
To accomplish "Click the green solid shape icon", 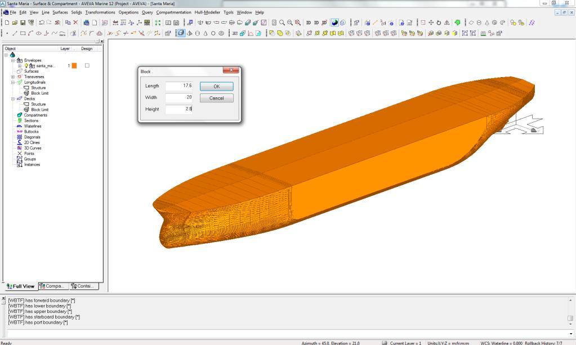I will pyautogui.click(x=457, y=23).
